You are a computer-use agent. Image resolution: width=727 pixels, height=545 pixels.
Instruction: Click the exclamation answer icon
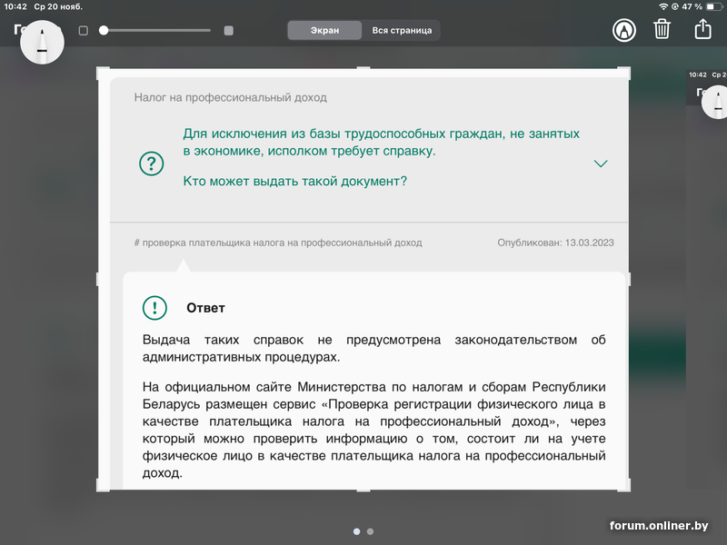pos(154,308)
